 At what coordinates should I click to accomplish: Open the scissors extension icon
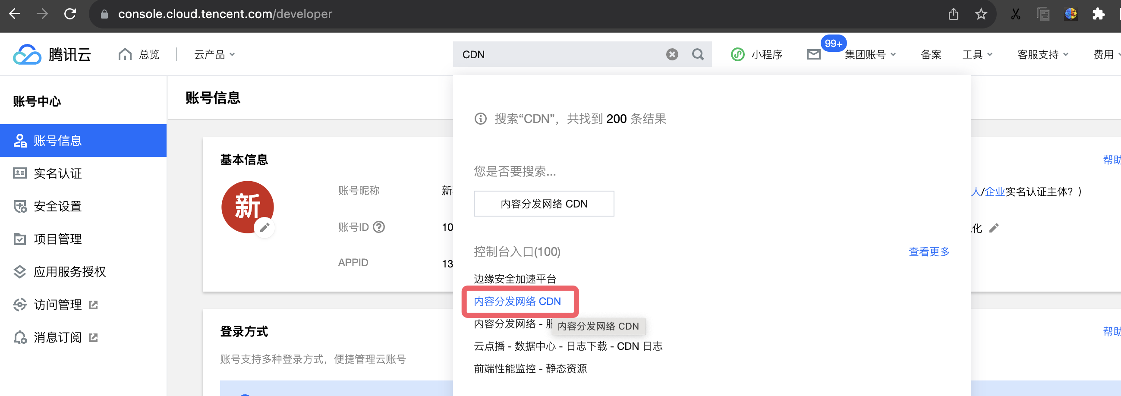pyautogui.click(x=1015, y=14)
